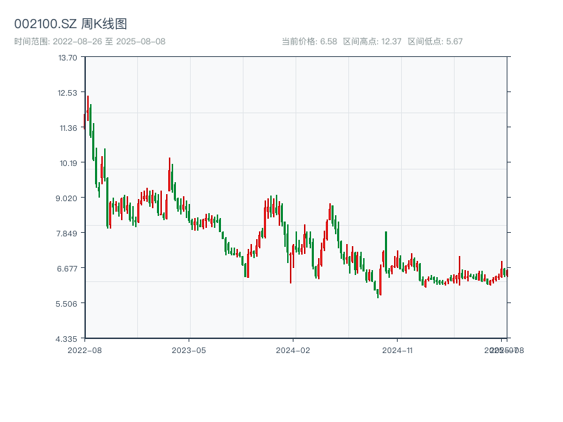
Task: Click the 当前价格: 6.58 label
Action: point(310,41)
